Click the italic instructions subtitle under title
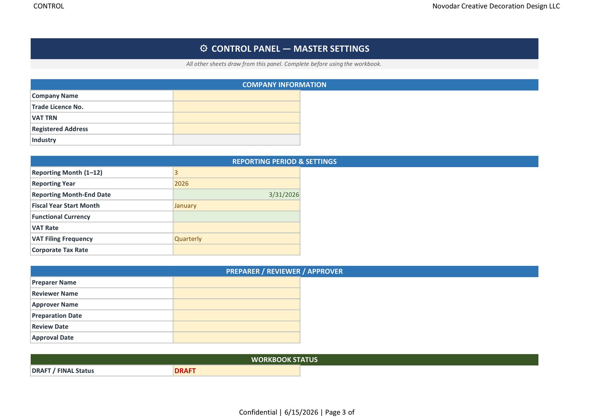Viewport: 592px width, 418px height. click(x=284, y=64)
